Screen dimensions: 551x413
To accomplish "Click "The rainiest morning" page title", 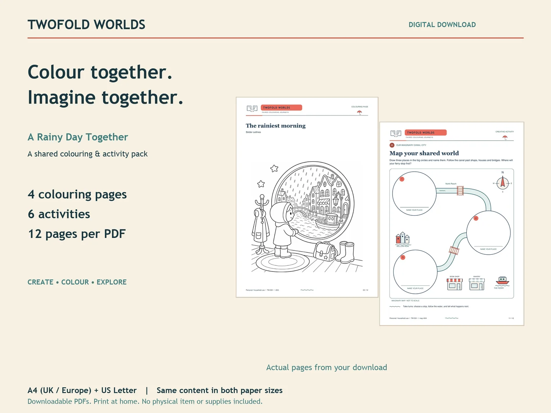I will [x=276, y=126].
